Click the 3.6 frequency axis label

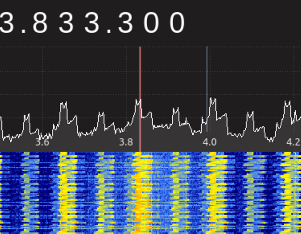click(42, 142)
